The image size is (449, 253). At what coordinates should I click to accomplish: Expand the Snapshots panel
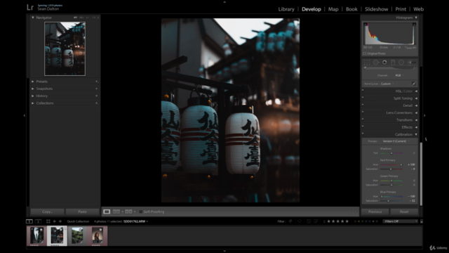click(x=33, y=89)
